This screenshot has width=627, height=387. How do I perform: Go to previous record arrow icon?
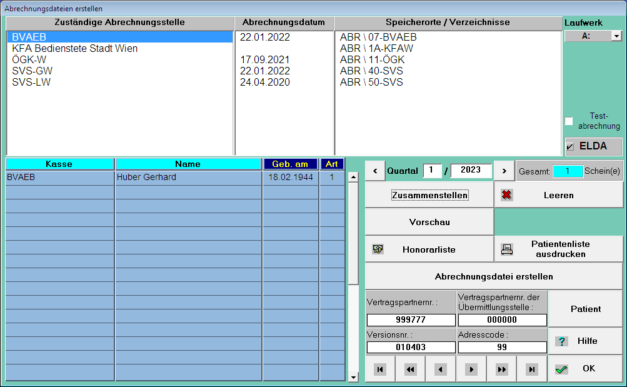tap(441, 369)
